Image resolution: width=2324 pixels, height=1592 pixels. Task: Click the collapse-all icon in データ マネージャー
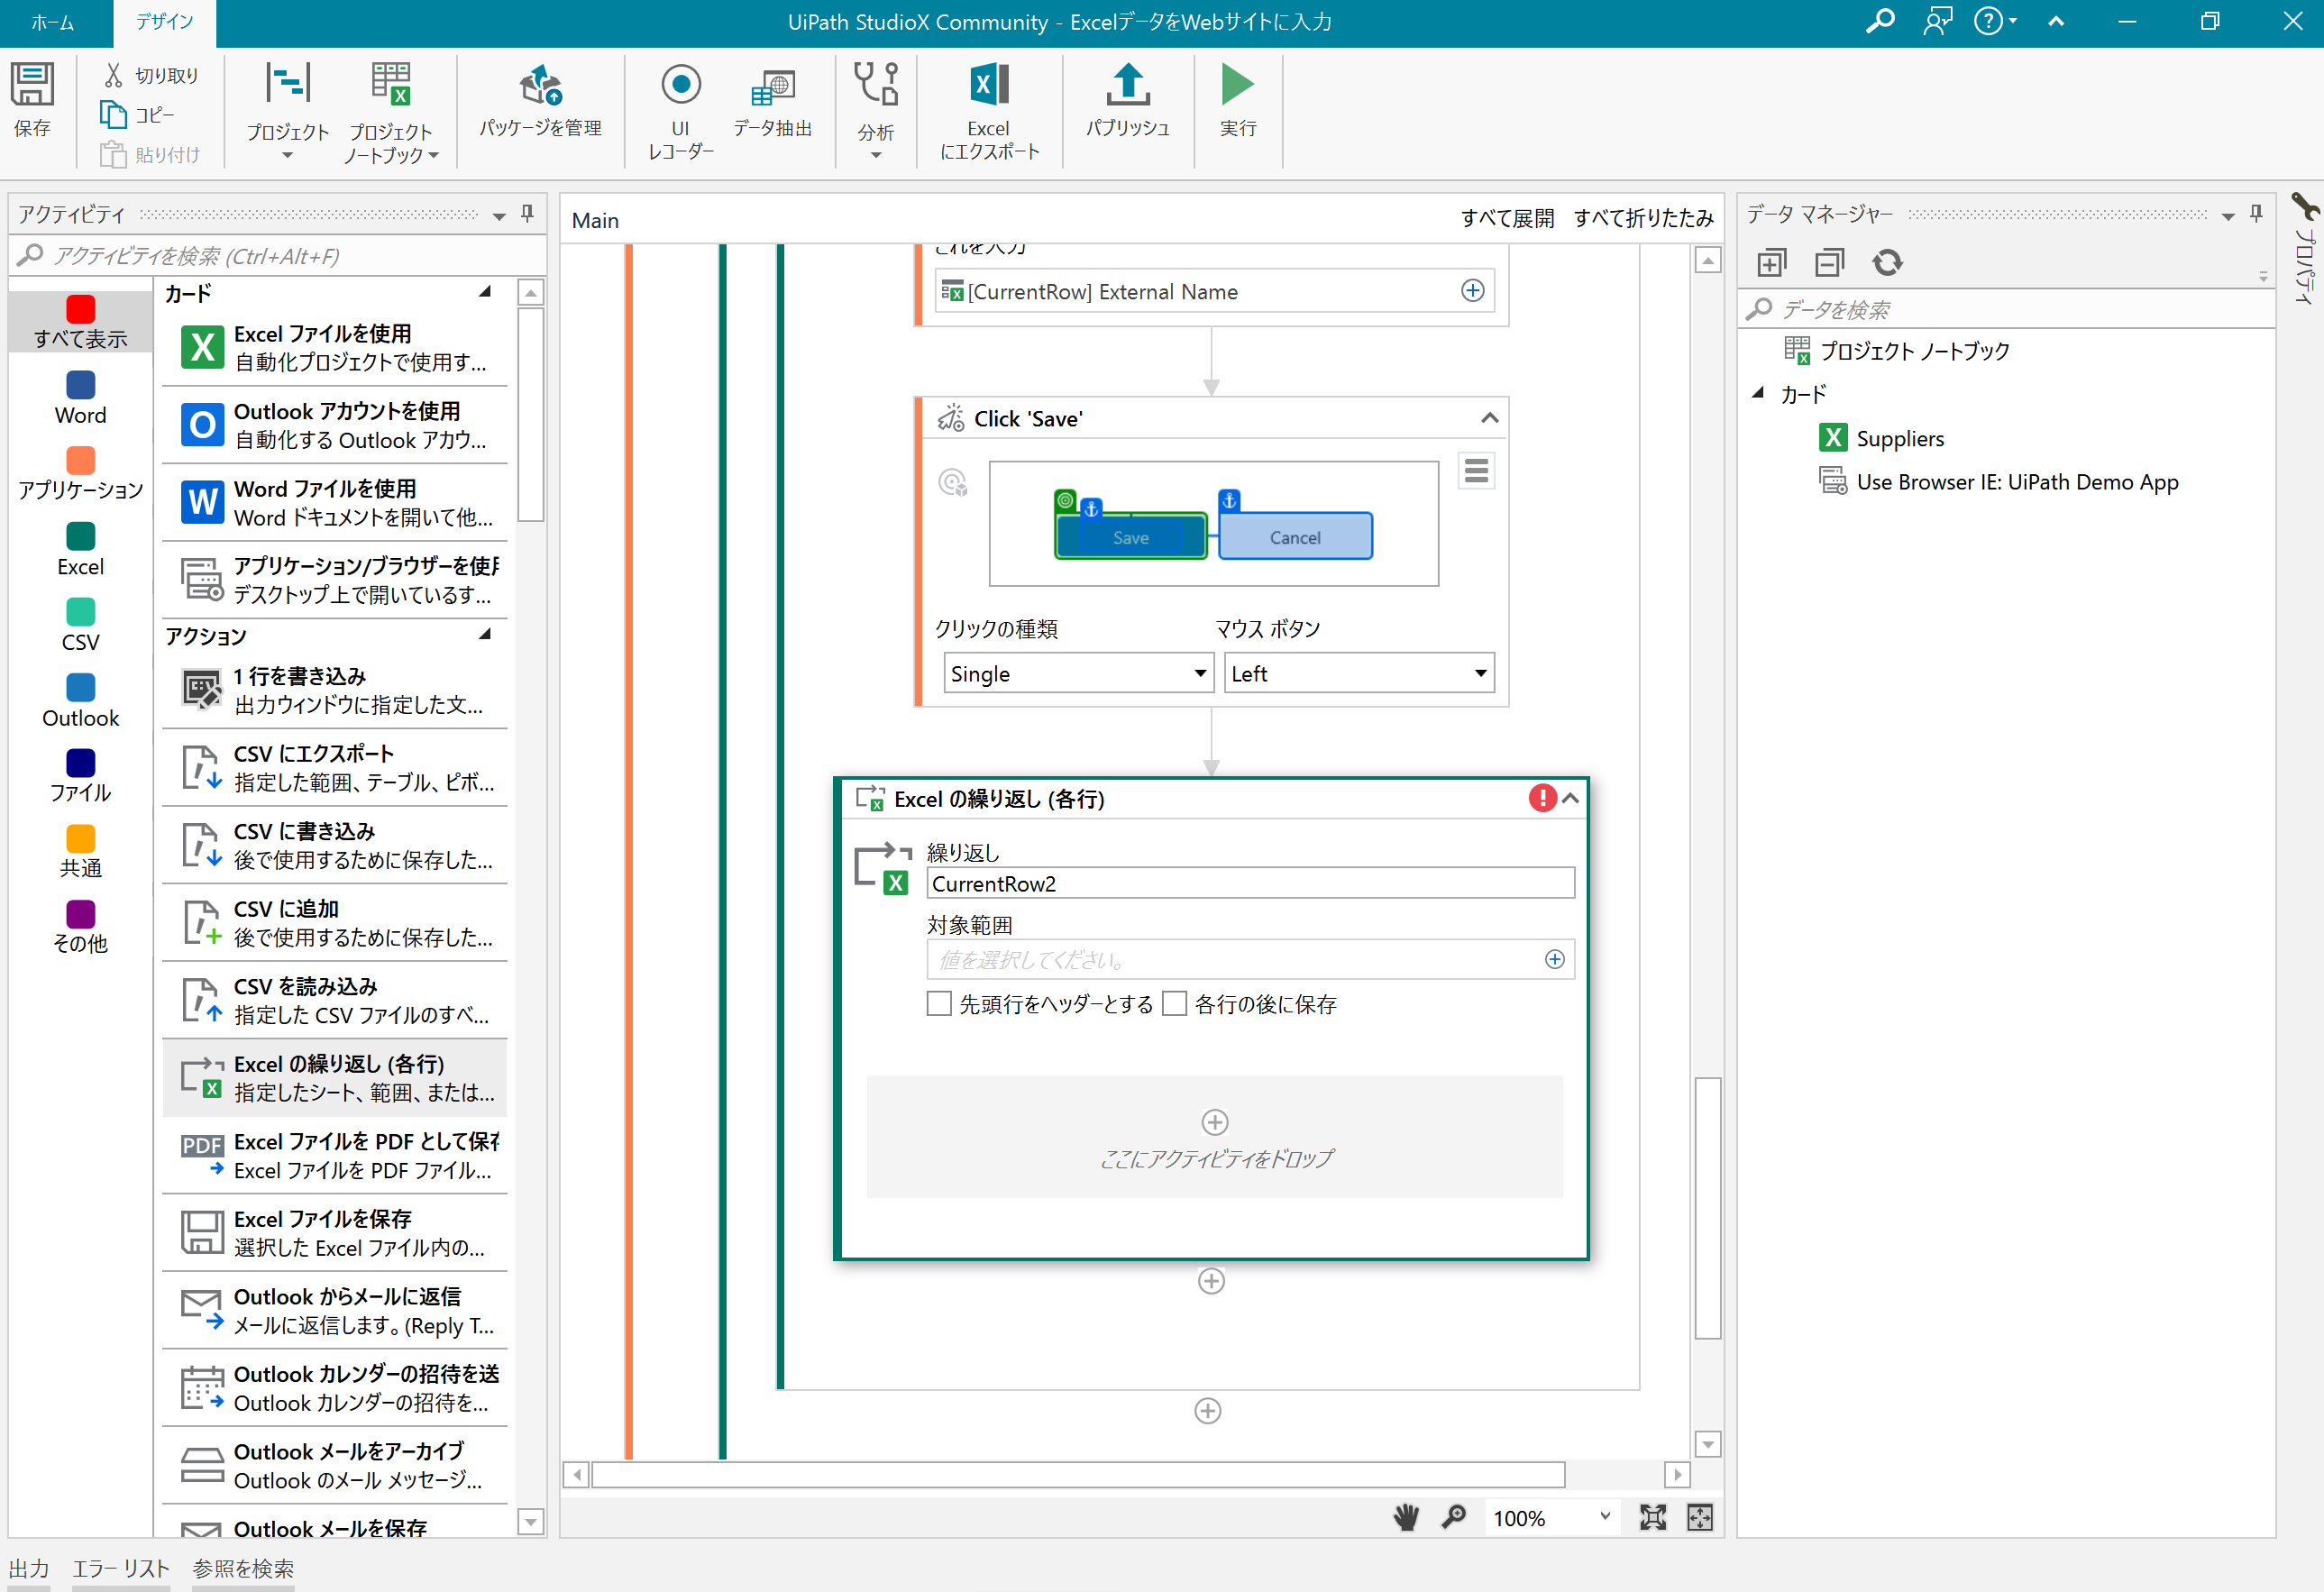point(1829,263)
